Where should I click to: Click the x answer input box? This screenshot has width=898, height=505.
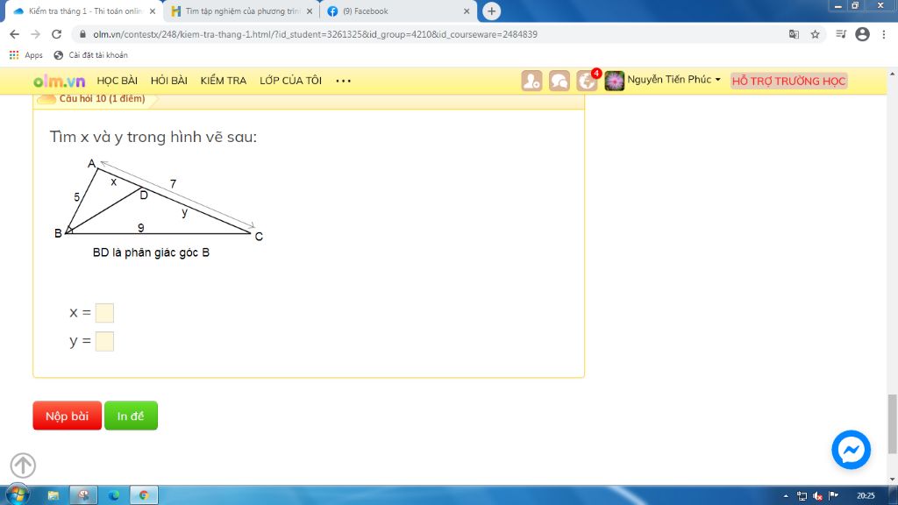pyautogui.click(x=104, y=313)
